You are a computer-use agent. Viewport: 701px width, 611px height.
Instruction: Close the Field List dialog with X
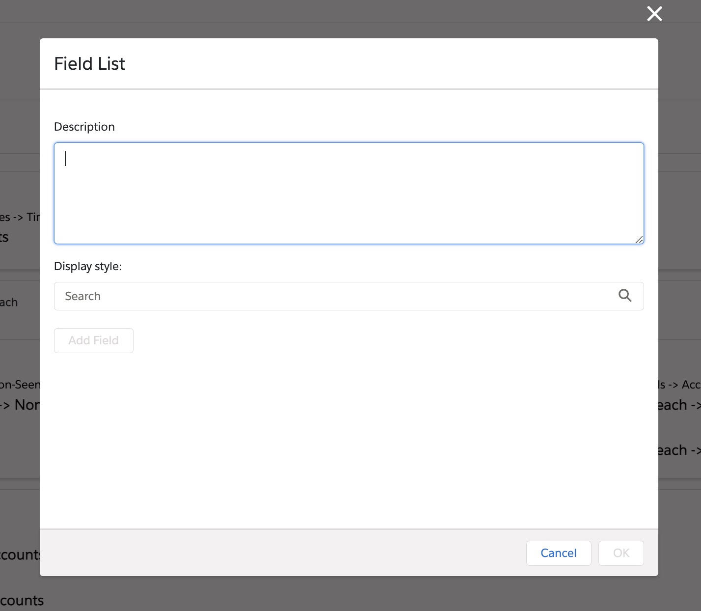point(654,14)
